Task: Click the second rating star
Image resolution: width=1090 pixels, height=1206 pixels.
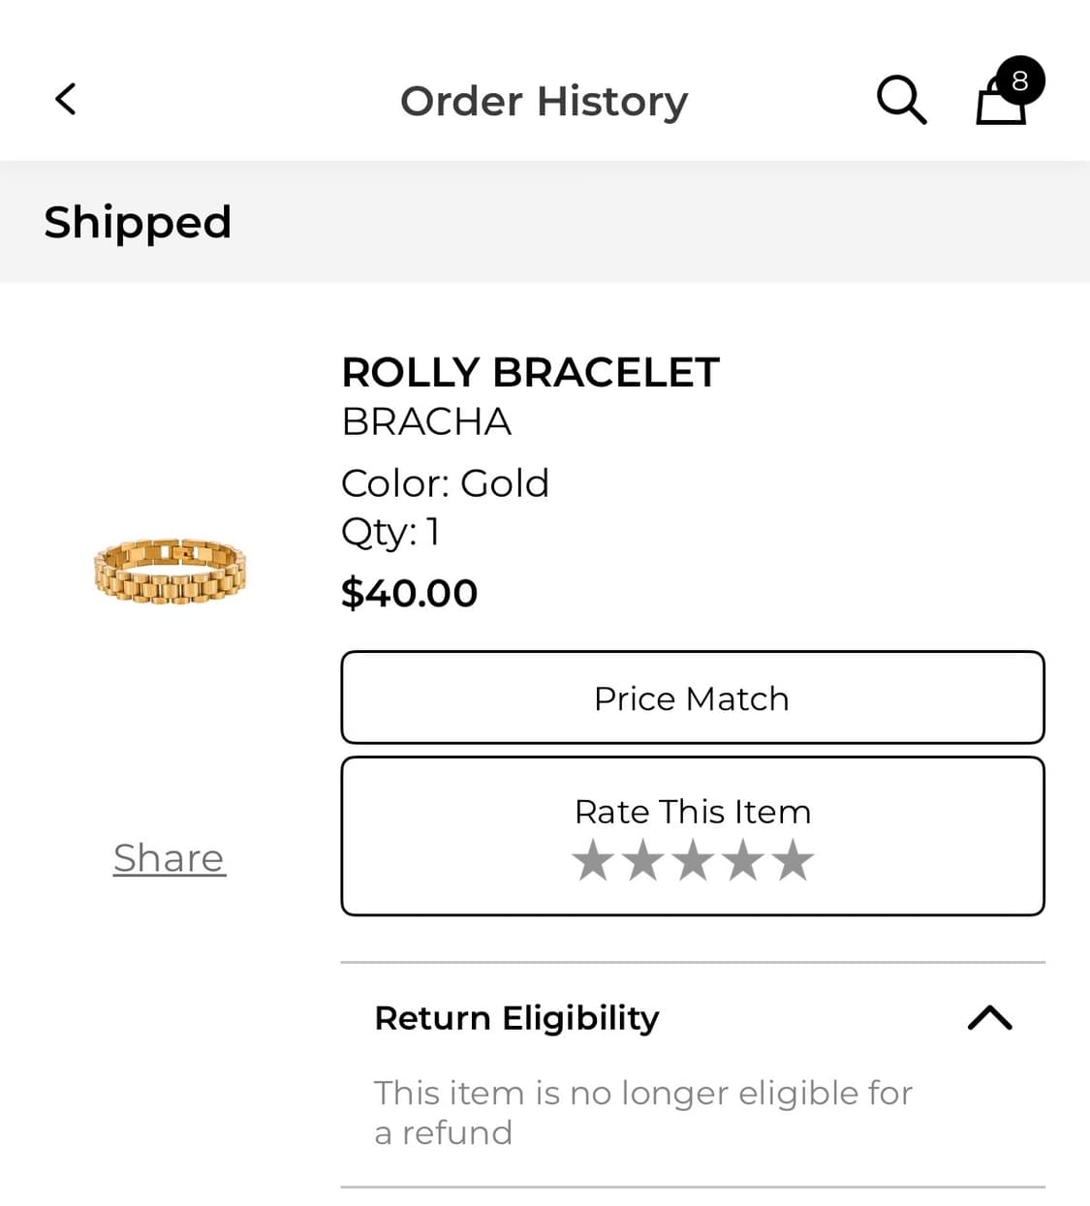Action: click(643, 859)
